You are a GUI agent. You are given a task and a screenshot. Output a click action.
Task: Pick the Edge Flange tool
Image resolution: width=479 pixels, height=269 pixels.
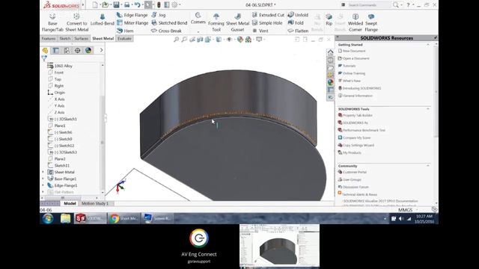click(x=132, y=15)
